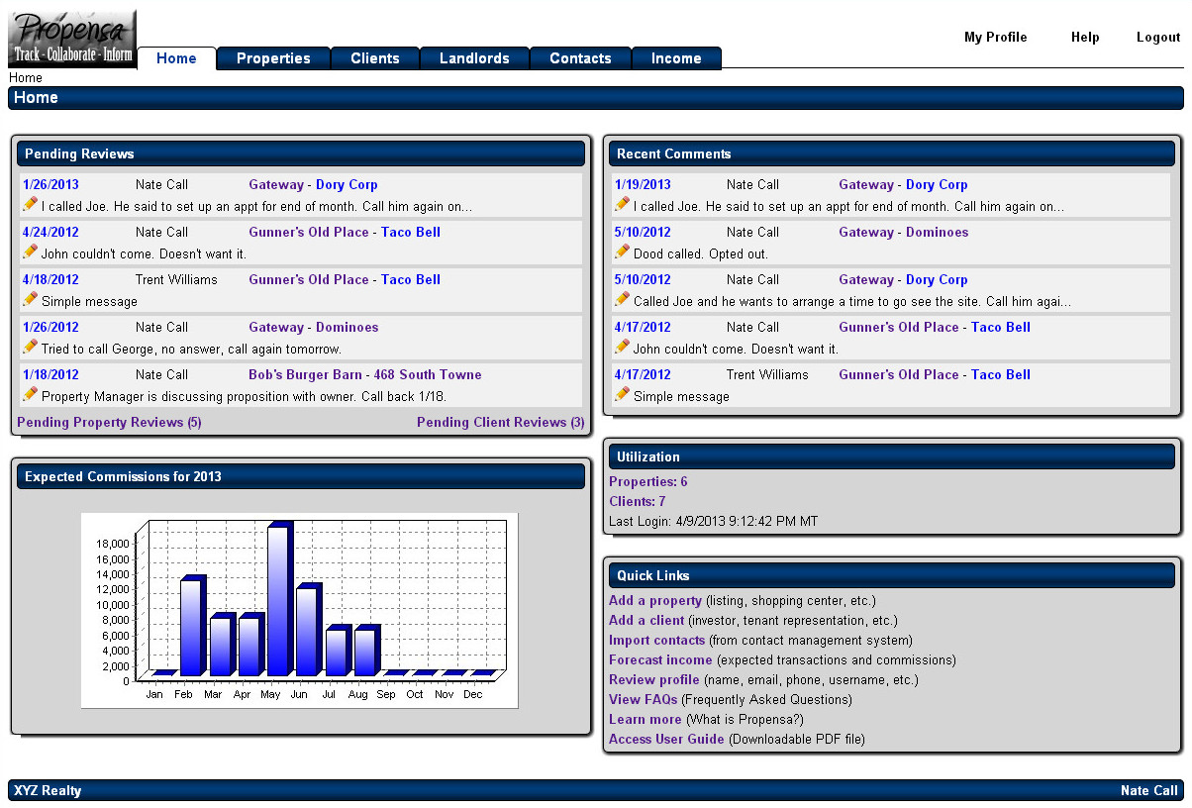Click 'Learn more' quick link
The image size is (1192, 808).
click(x=646, y=720)
